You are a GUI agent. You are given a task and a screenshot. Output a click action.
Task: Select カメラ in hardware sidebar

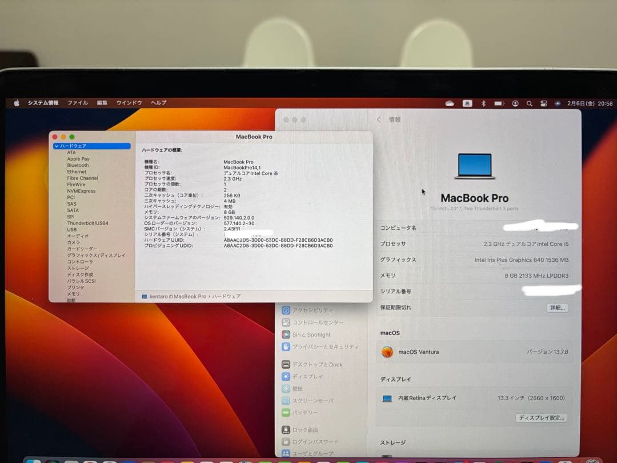coord(74,242)
